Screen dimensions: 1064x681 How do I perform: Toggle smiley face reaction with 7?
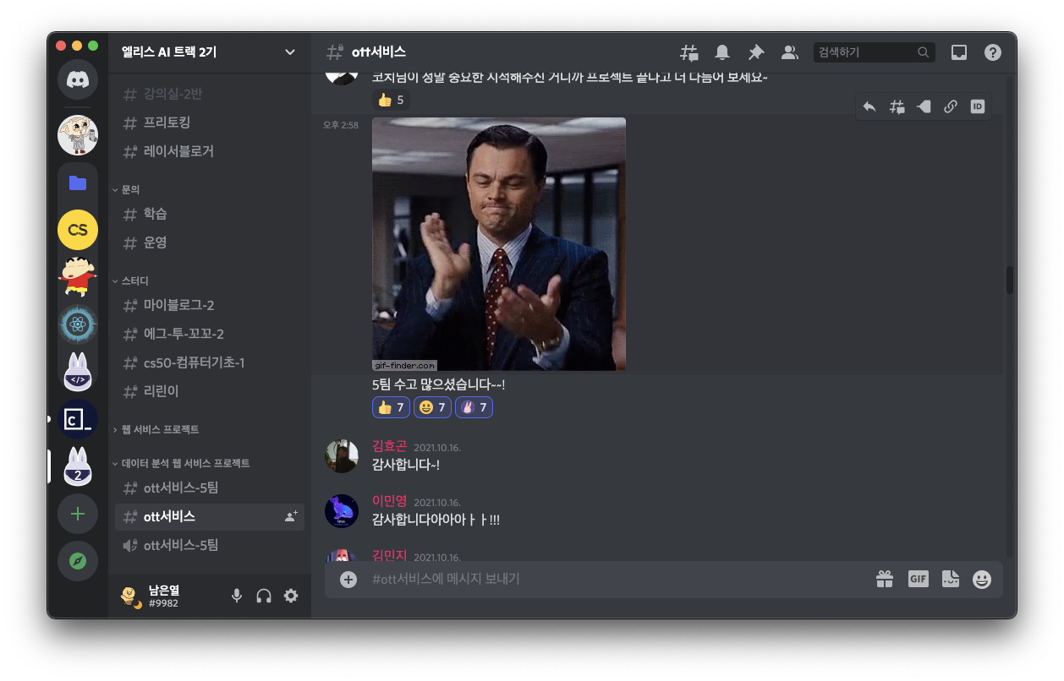tap(432, 407)
